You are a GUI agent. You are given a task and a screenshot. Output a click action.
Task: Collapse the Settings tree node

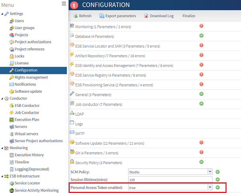point(2,14)
